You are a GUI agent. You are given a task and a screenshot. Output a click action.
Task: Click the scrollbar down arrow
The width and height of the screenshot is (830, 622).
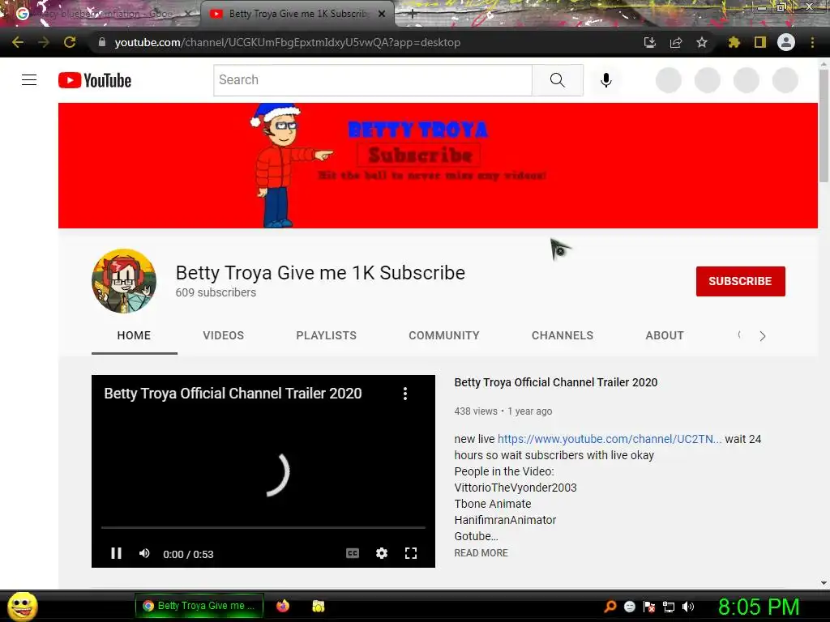[824, 583]
